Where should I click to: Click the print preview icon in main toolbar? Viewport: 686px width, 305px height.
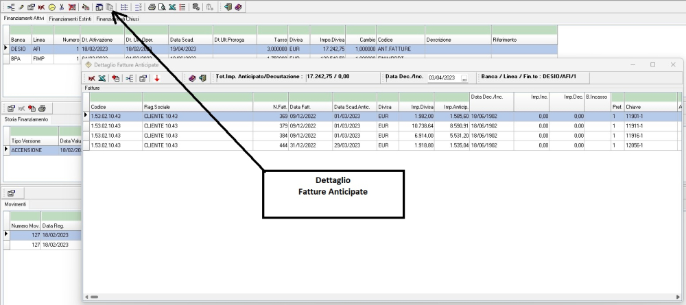[161, 6]
